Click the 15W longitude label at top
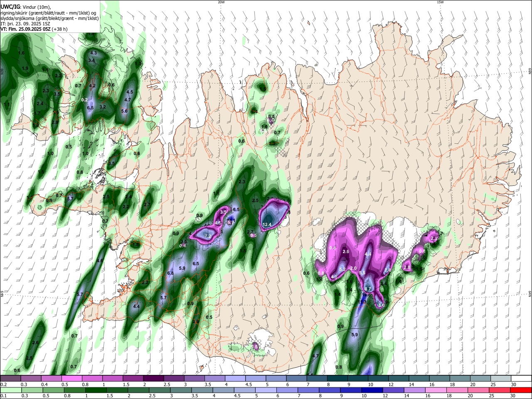532x399 pixels. click(x=440, y=2)
